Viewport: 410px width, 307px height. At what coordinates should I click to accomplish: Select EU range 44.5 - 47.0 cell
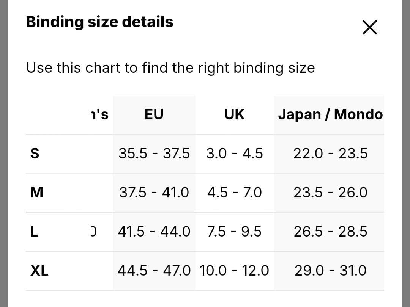(154, 271)
